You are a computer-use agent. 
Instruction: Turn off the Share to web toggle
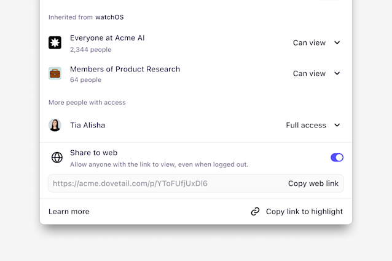pos(337,158)
